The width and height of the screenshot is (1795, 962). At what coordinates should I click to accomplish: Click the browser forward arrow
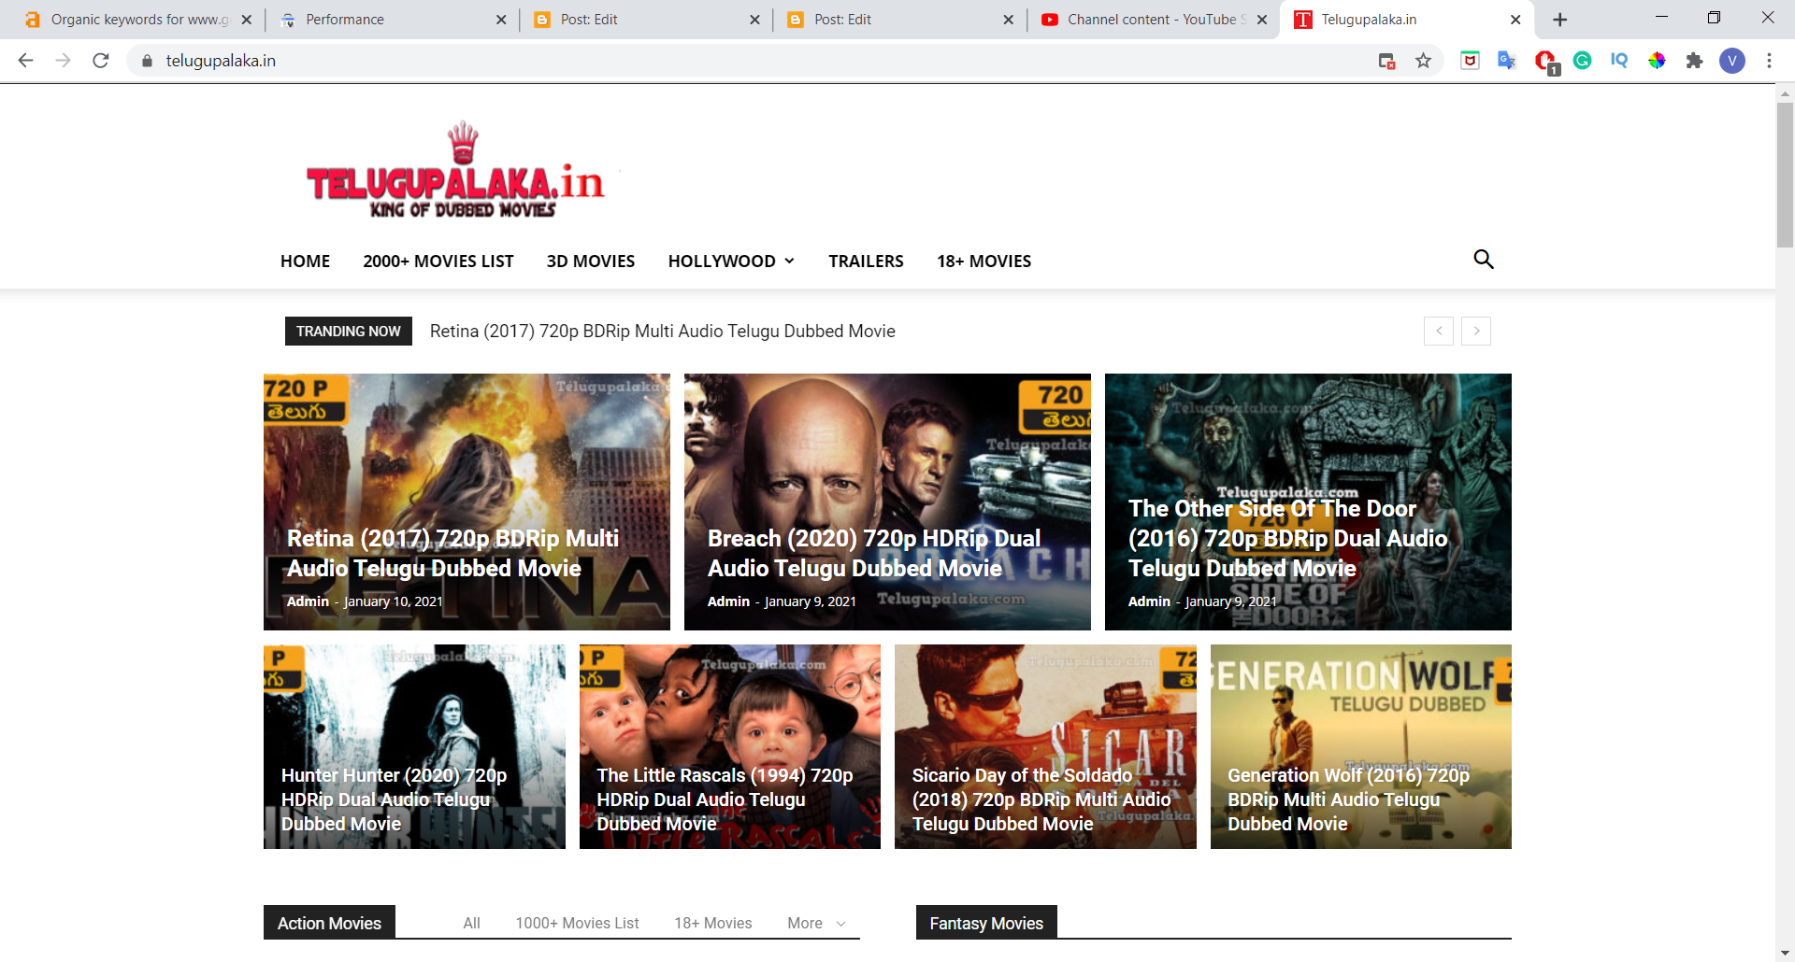[64, 61]
